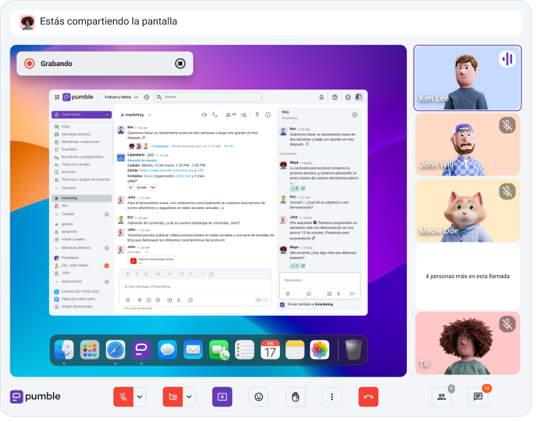Viewport: 545px width, 422px height.
Task: Select Ken Lee's video tile
Action: (467, 77)
